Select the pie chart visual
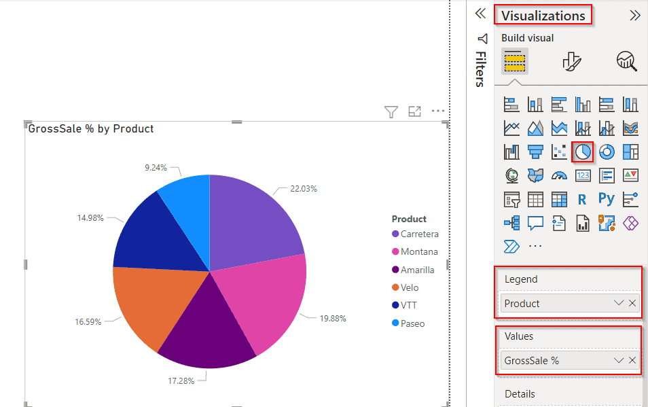This screenshot has width=648, height=407. click(x=583, y=152)
